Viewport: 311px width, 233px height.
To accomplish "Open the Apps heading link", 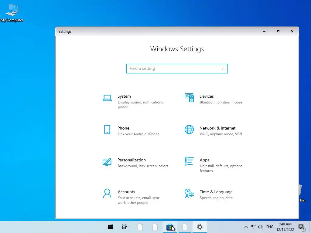I will (x=204, y=160).
